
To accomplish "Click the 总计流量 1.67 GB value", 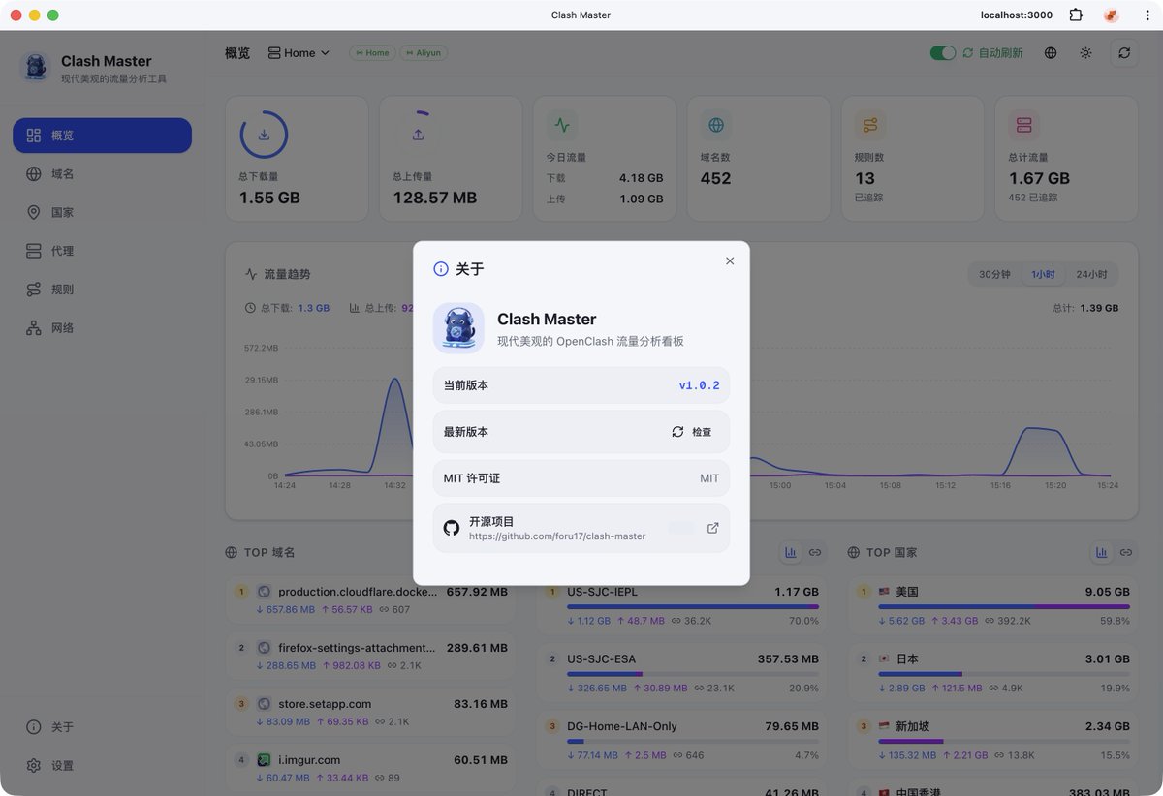I will click(x=1039, y=178).
